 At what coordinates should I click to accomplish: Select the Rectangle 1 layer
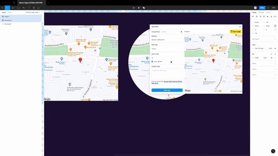tap(21, 24)
